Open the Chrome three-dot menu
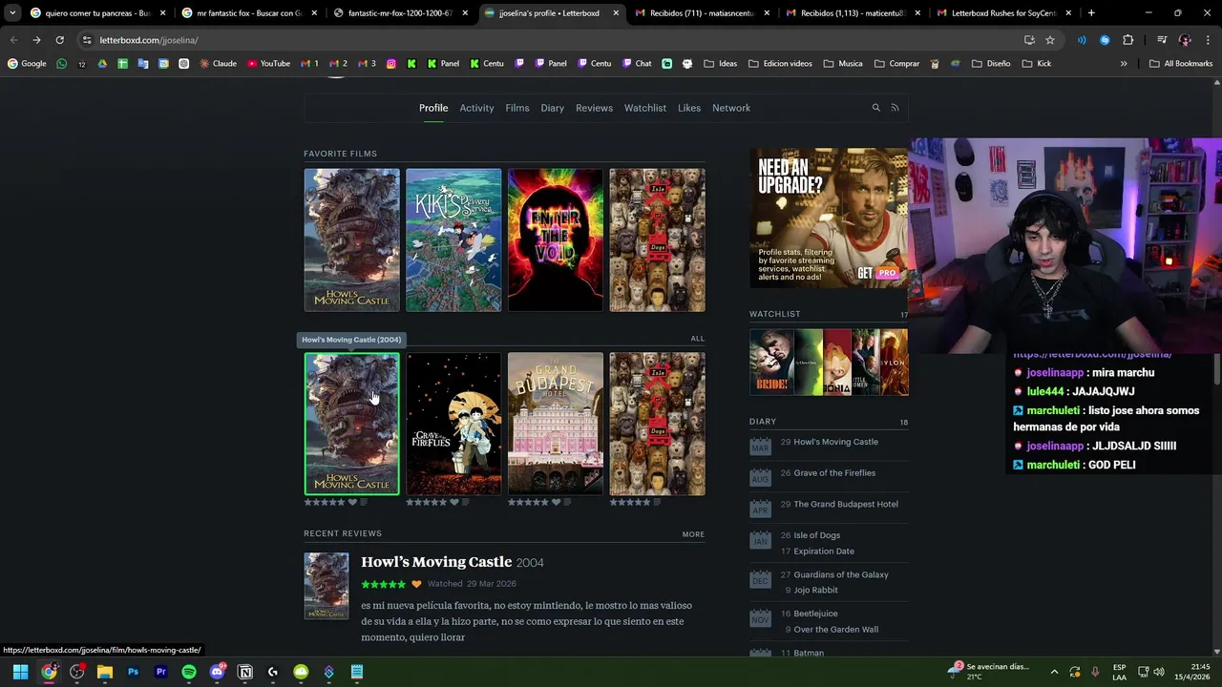This screenshot has height=687, width=1222. coord(1207,40)
